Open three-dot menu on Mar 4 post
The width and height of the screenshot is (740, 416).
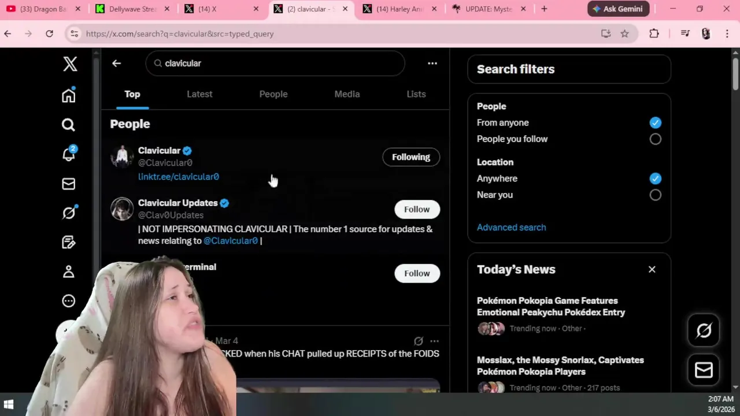(x=434, y=341)
